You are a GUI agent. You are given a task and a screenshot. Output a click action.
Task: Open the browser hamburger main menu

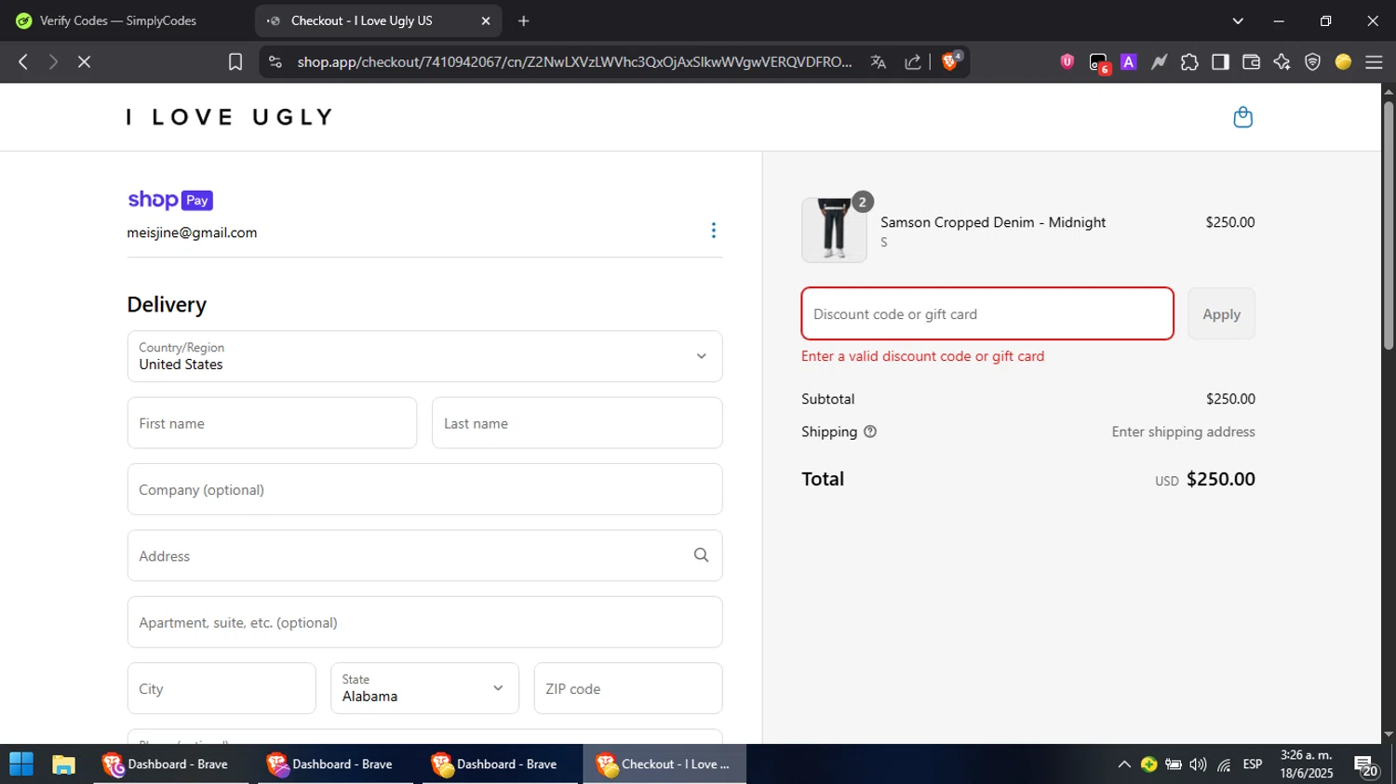pyautogui.click(x=1374, y=61)
